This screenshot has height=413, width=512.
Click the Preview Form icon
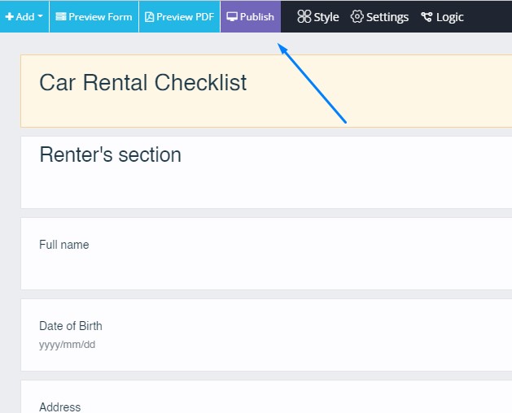click(61, 17)
